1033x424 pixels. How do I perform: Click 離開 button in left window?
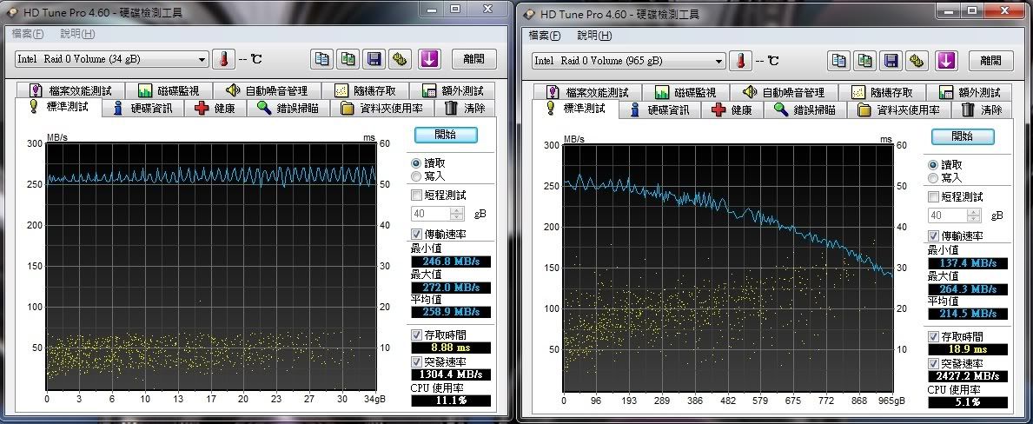pos(474,59)
